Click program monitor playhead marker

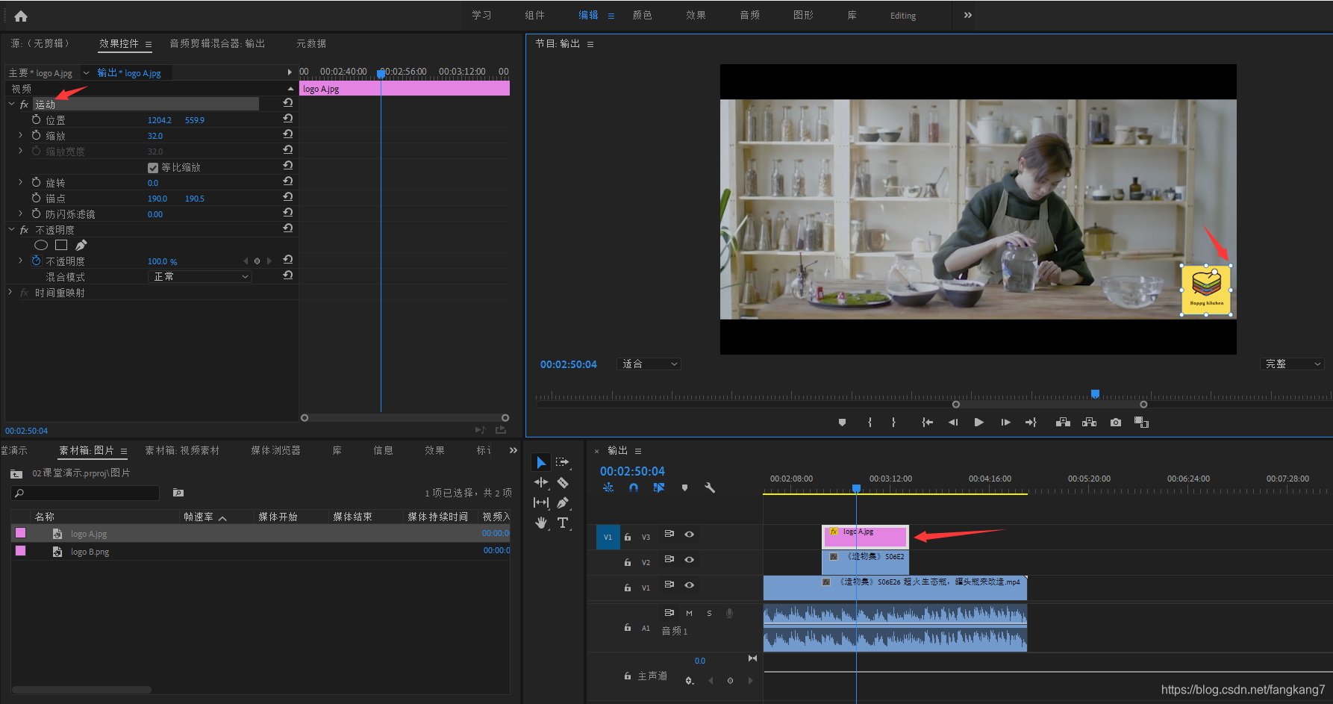1095,393
